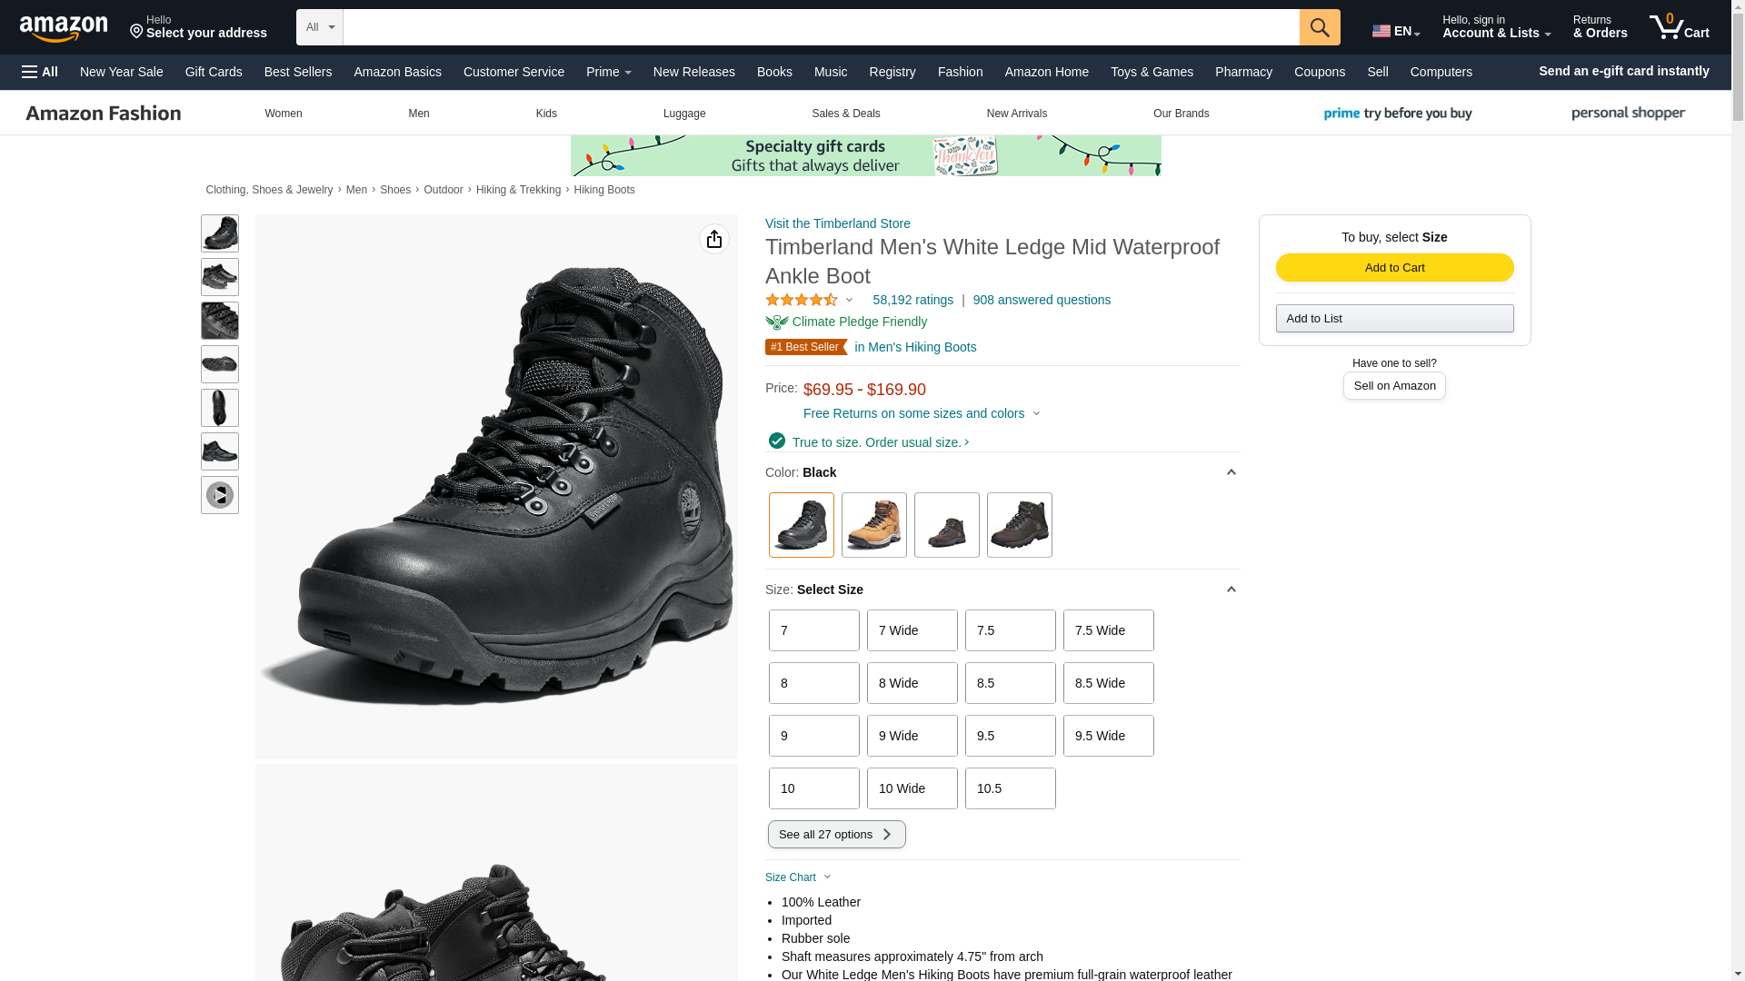Open the shopping cart icon
The image size is (1745, 981).
point(1679,27)
